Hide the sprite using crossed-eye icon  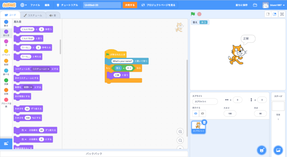coord(203,113)
